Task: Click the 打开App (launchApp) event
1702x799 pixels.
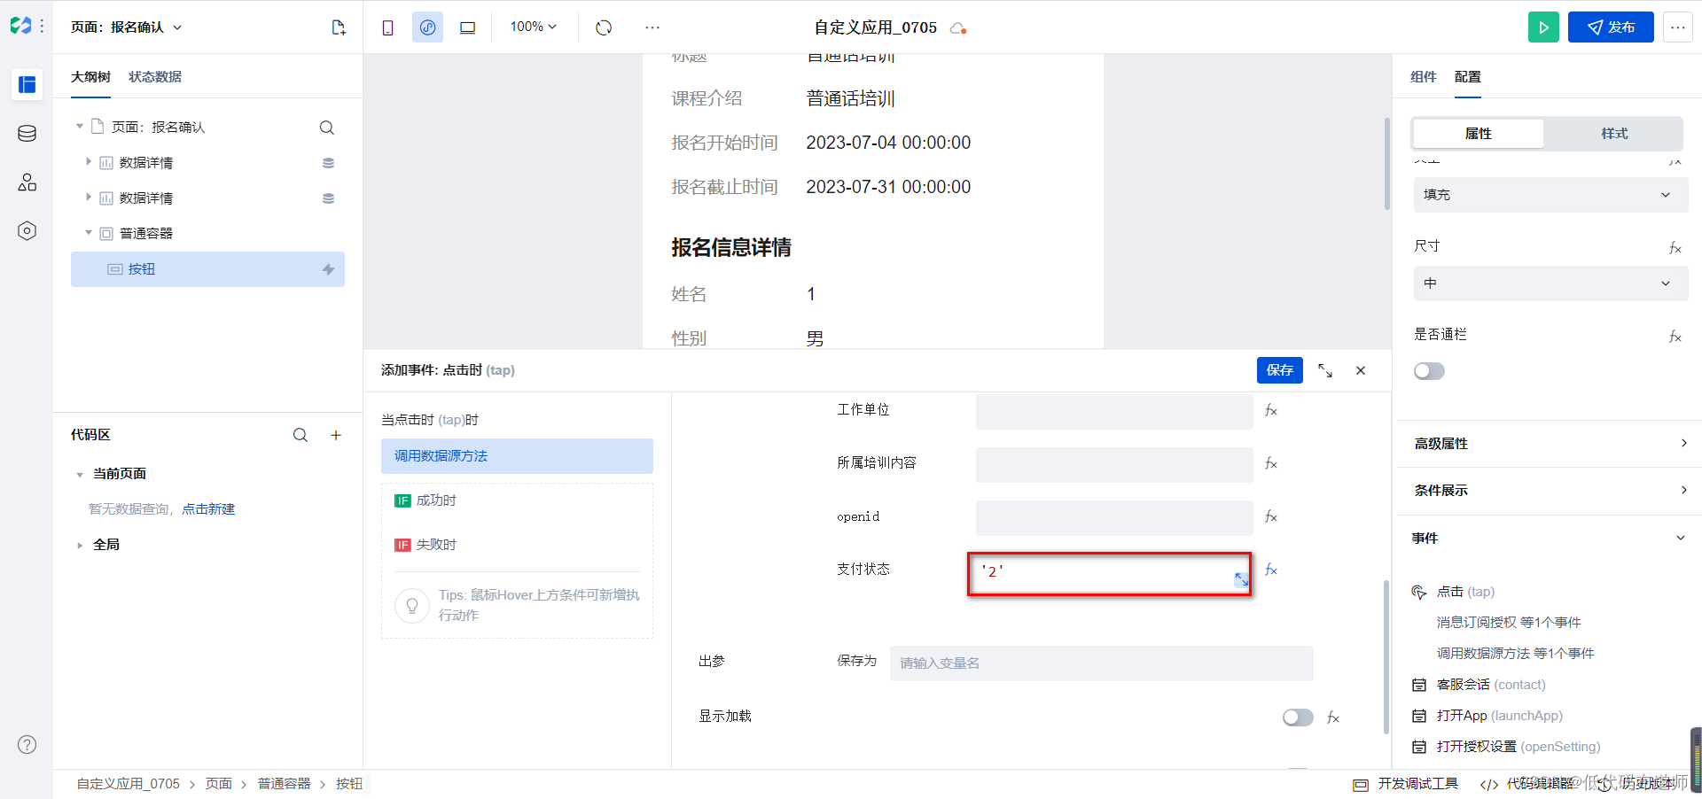Action: tap(1500, 716)
